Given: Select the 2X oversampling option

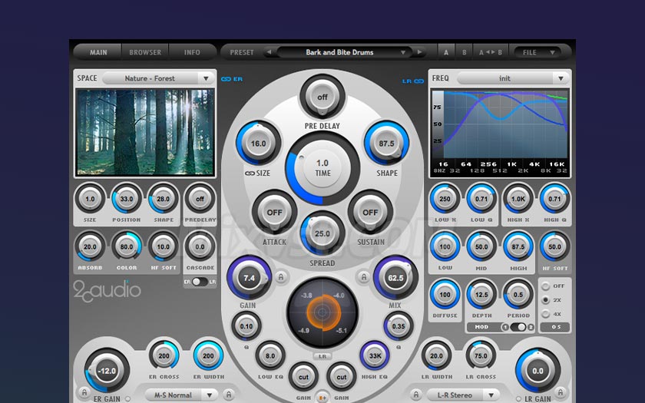Looking at the screenshot, I should pyautogui.click(x=545, y=300).
